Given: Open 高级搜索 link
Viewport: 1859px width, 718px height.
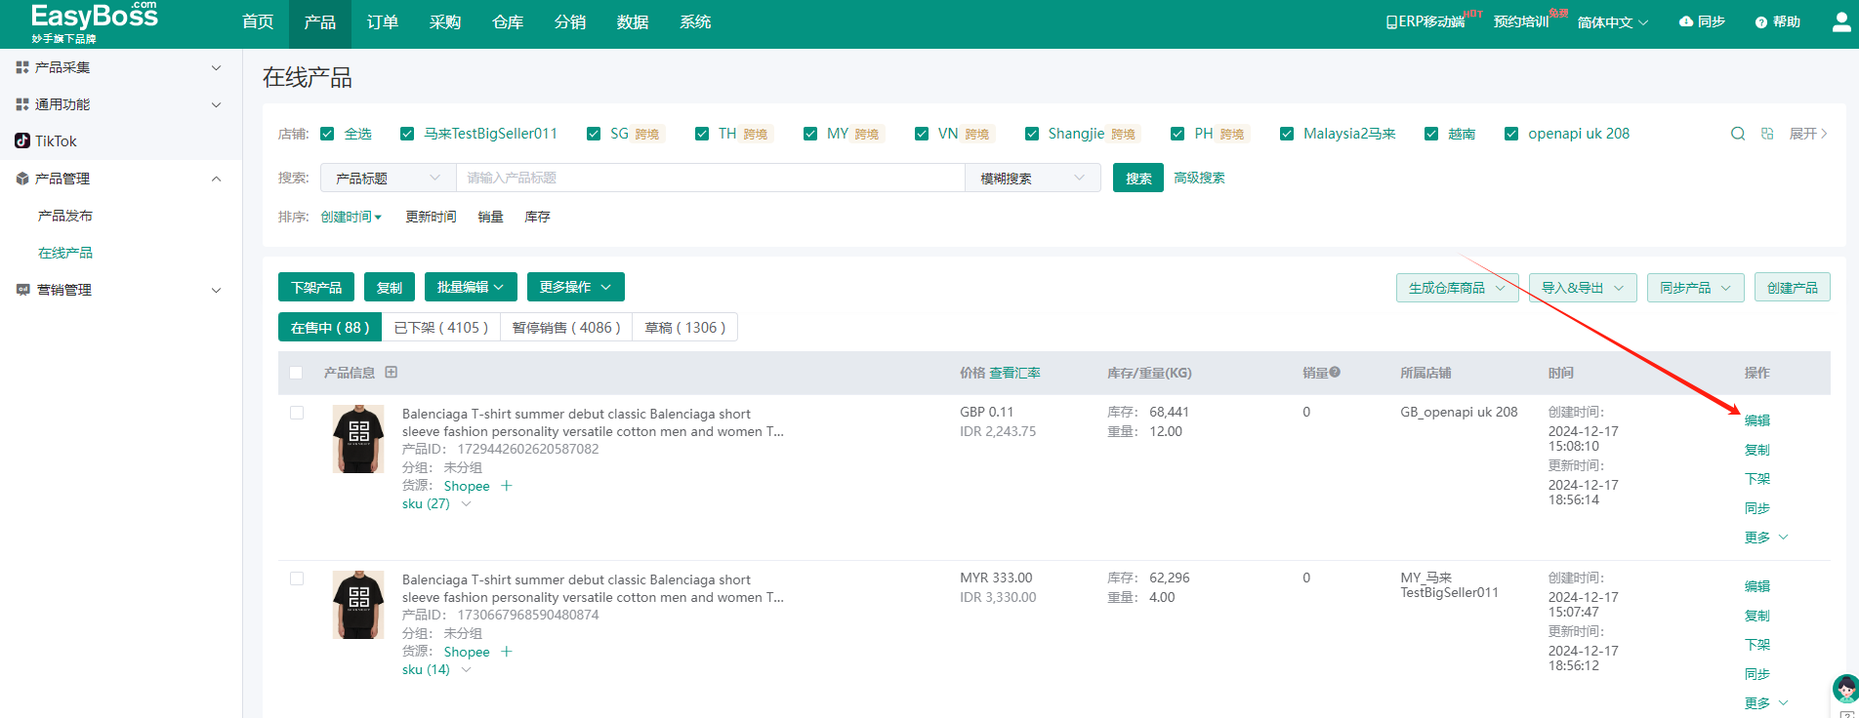Looking at the screenshot, I should pyautogui.click(x=1199, y=178).
